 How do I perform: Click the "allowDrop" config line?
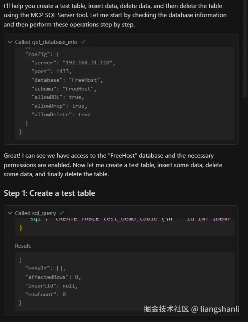pyautogui.click(x=59, y=106)
